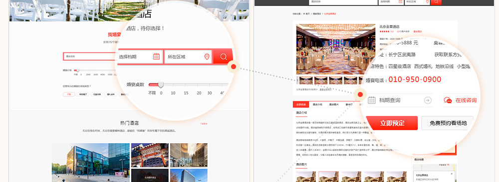
Task: Switch to the 酒店图片 tab
Action: [x=333, y=104]
